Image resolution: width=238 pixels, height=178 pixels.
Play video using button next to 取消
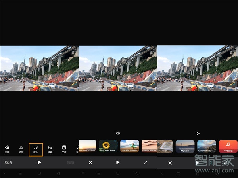[39, 162]
